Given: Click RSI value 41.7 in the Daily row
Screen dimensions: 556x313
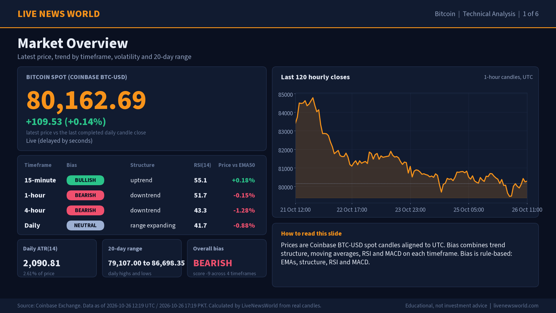Looking at the screenshot, I should click(x=200, y=225).
